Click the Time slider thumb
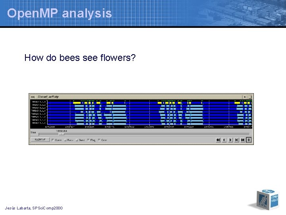The height and width of the screenshot is (215, 286). point(61,134)
